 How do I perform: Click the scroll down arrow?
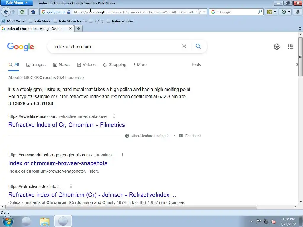pos(300,202)
